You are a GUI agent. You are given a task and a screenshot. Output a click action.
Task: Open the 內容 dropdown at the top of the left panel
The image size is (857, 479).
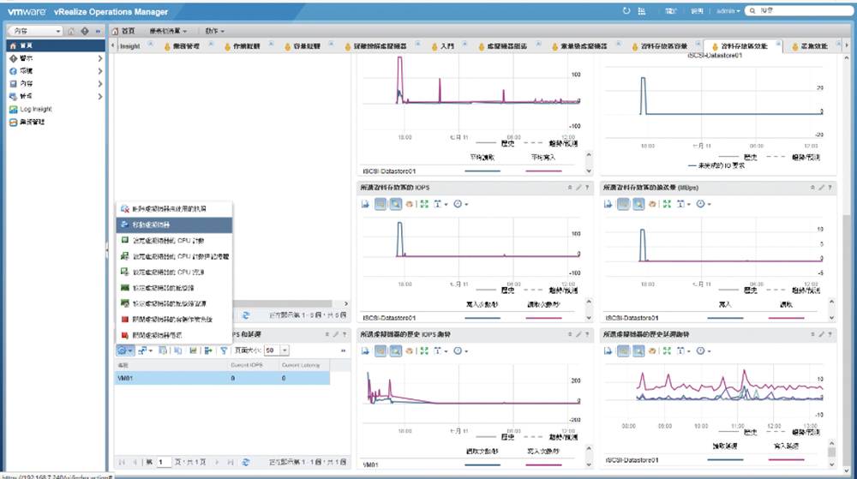[35, 31]
